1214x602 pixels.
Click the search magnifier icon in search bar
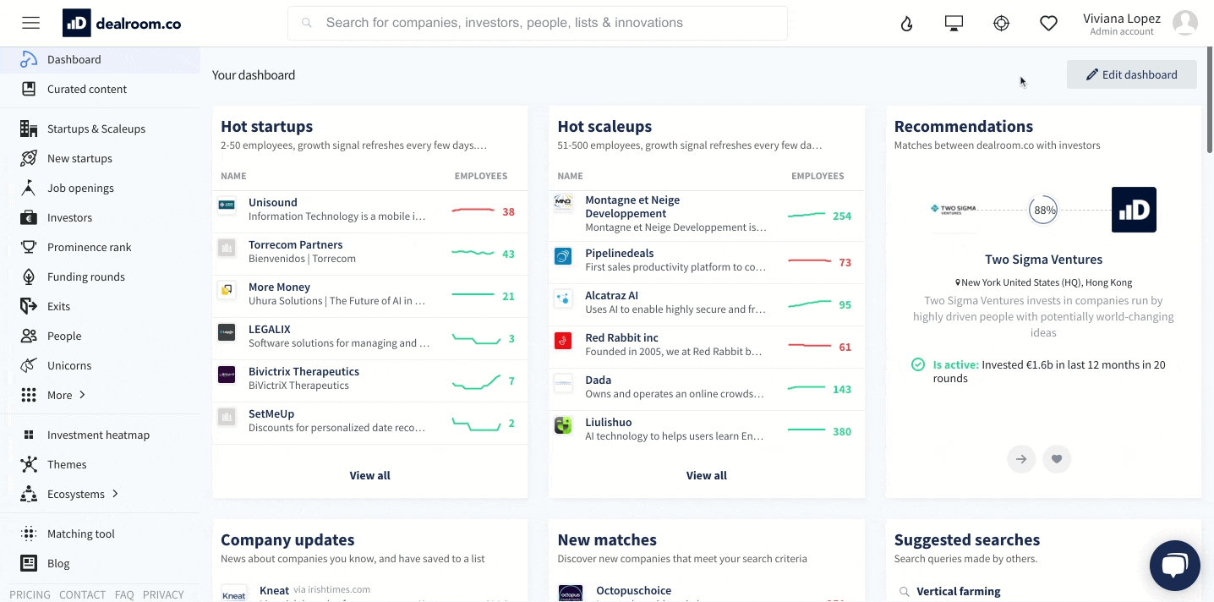[x=307, y=24]
